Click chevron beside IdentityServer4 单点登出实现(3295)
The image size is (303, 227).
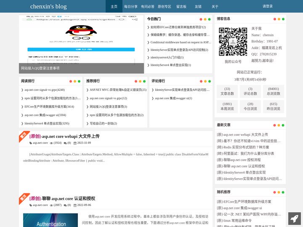pos(22,124)
